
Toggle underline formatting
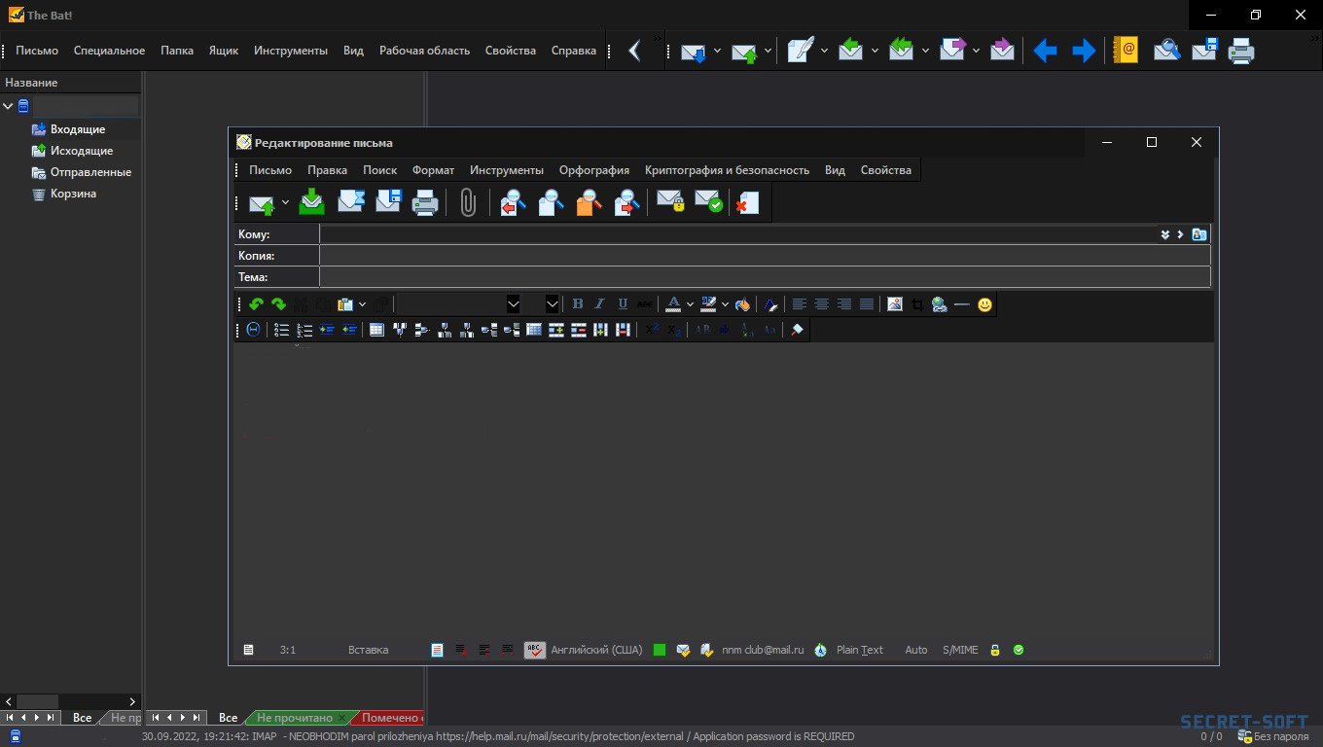pyautogui.click(x=623, y=304)
